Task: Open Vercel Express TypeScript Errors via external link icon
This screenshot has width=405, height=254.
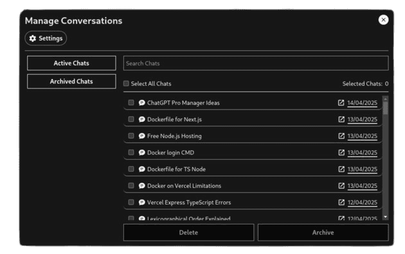Action: [341, 203]
